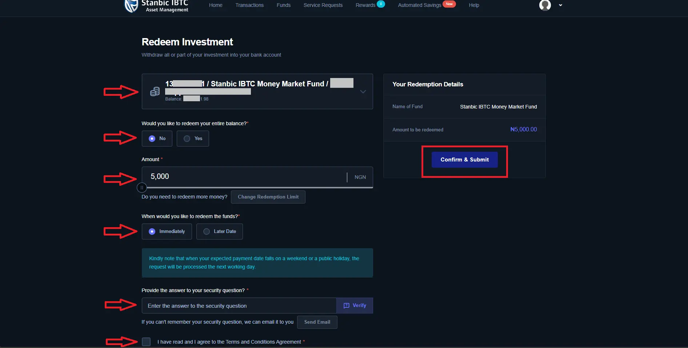Viewport: 688px width, 348px height.
Task: Click the Rewards notification count badge
Action: [380, 4]
